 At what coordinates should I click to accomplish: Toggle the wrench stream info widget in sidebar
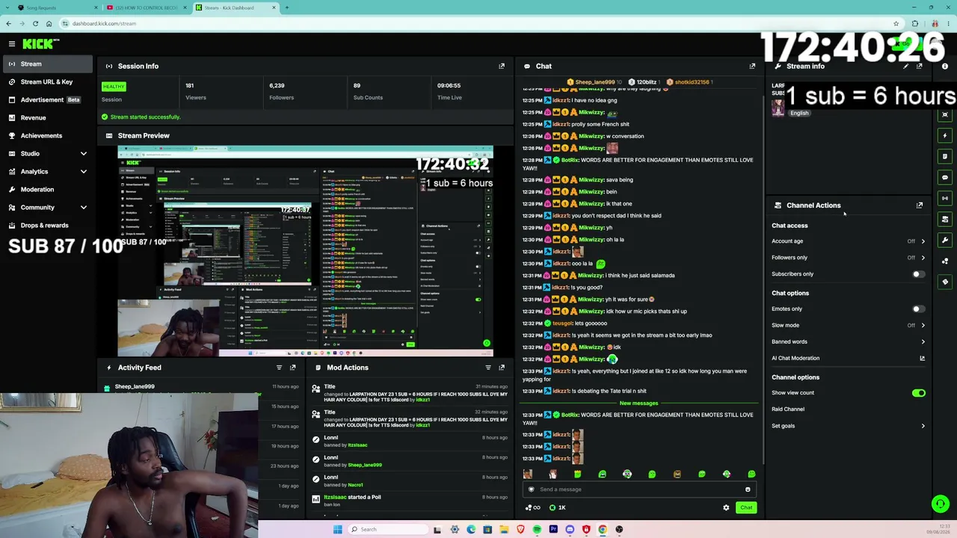(945, 240)
